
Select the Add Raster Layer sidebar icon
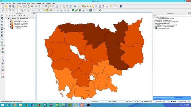click(x=2, y=18)
